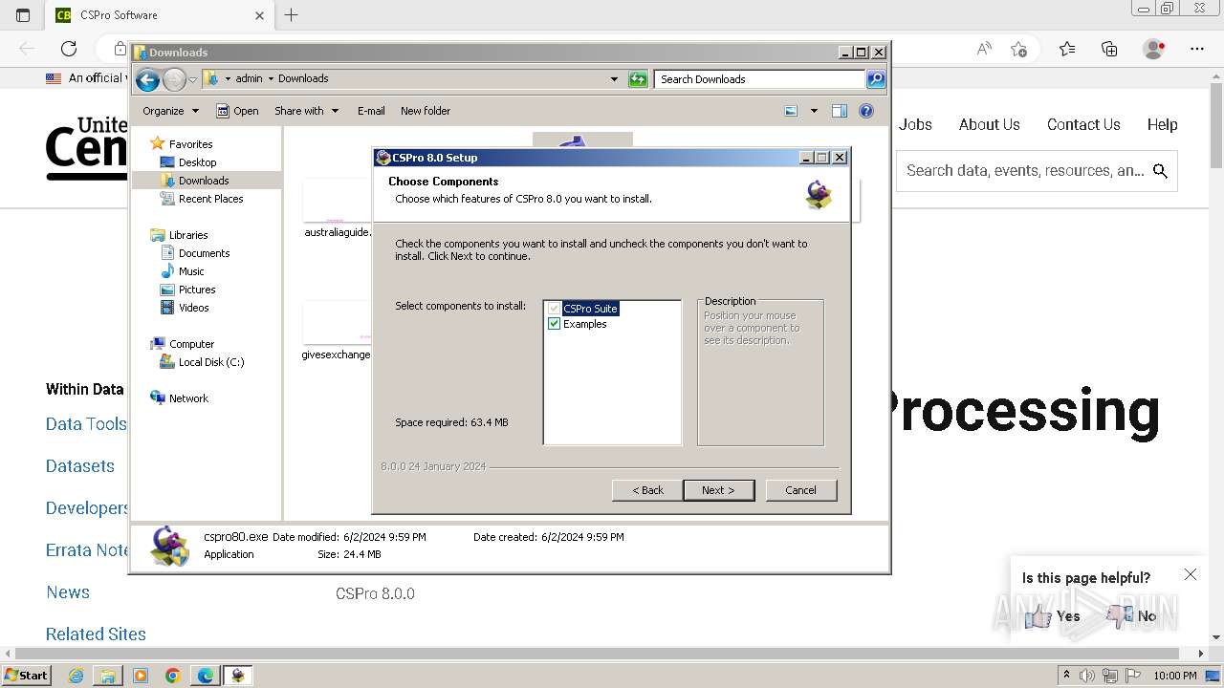
Task: Click Explorer forward arrow button
Action: pos(174,79)
